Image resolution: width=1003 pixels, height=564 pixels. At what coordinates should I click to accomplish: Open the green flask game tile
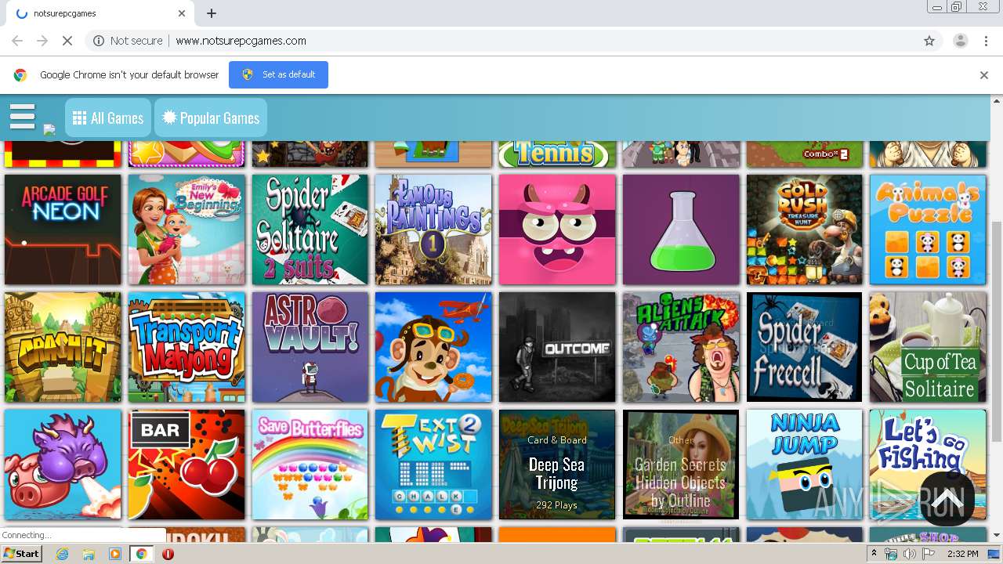681,230
